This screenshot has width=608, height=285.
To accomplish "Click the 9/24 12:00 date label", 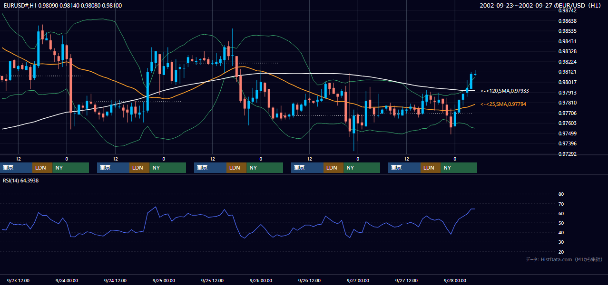I will (115, 280).
